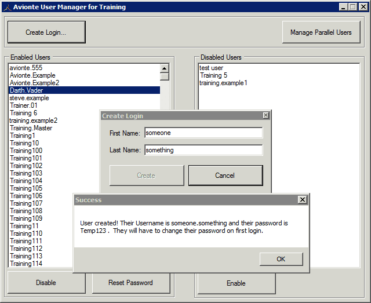Click the Reset Password button
This screenshot has width=371, height=303.
pyautogui.click(x=131, y=282)
